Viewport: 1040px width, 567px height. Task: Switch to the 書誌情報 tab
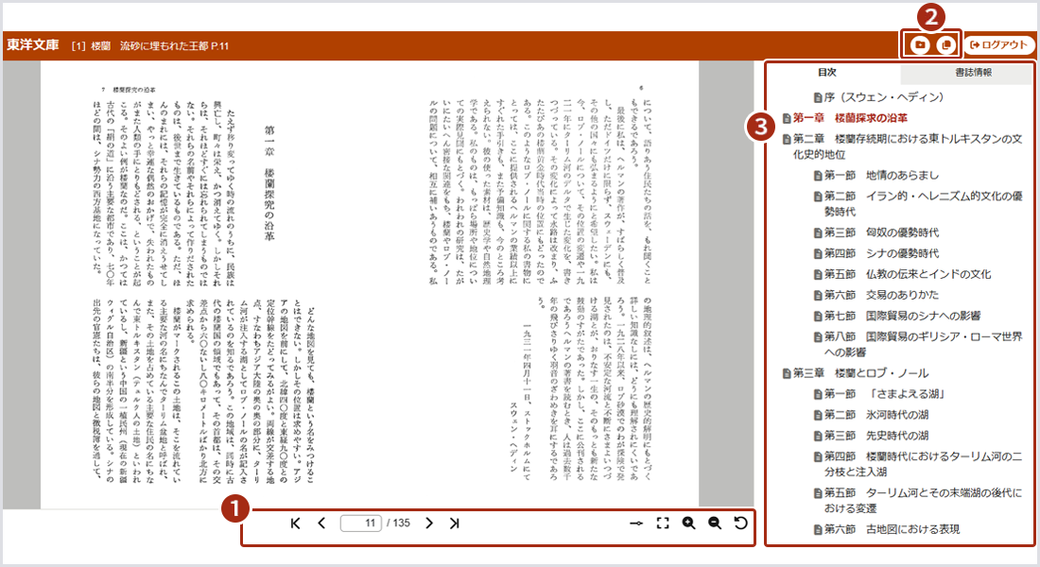pyautogui.click(x=973, y=72)
